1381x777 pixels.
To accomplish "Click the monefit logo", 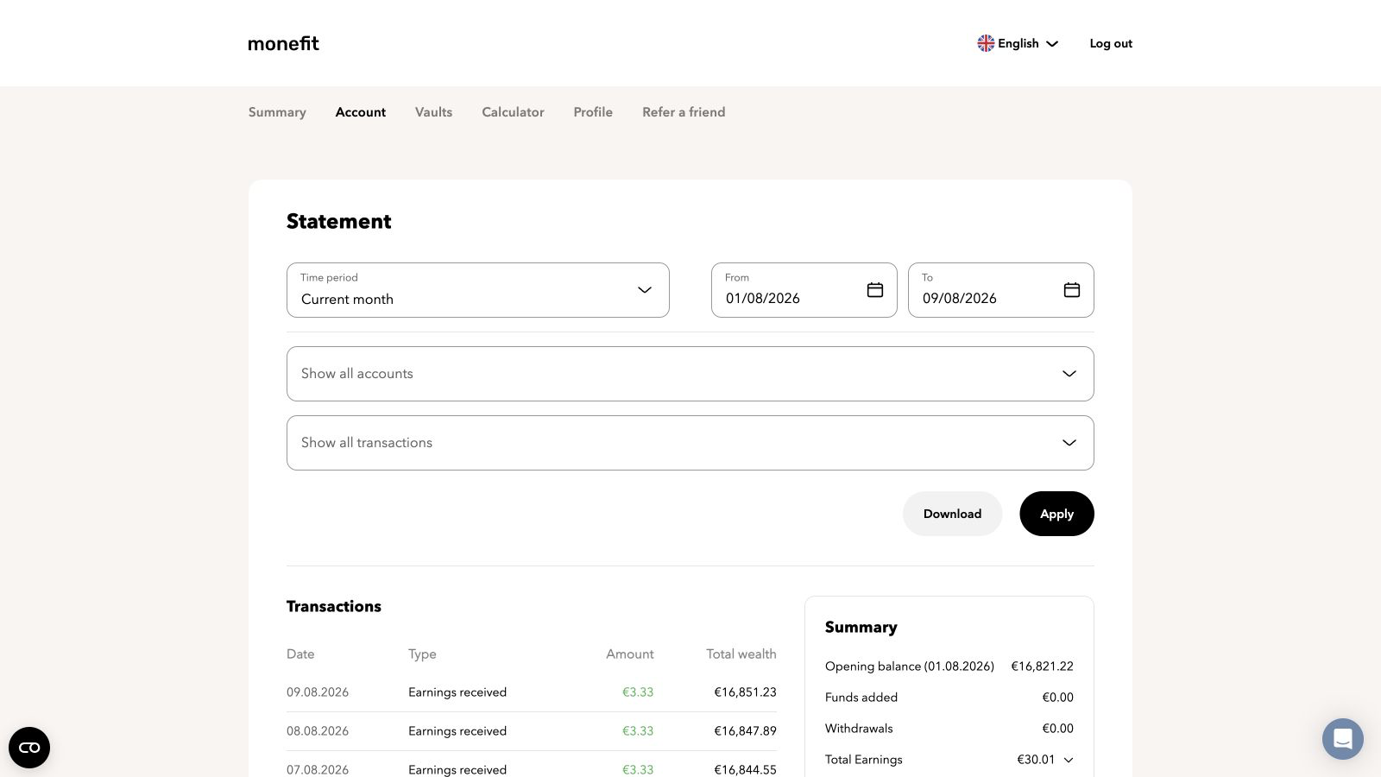I will pos(283,43).
